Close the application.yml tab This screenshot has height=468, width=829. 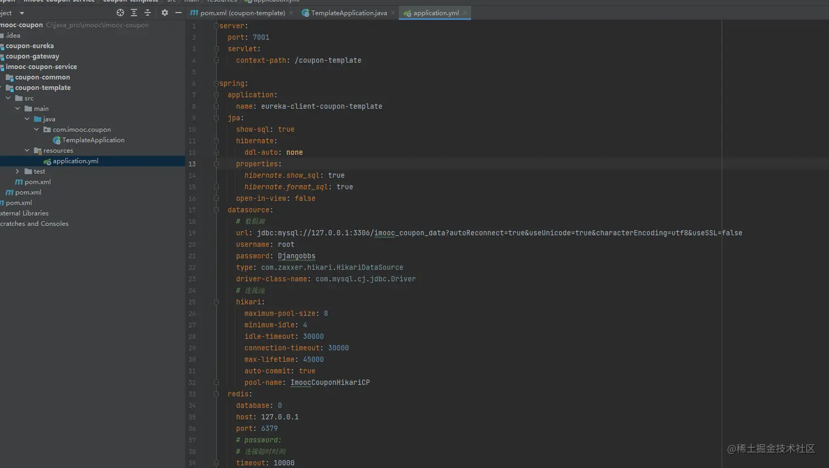pos(465,13)
